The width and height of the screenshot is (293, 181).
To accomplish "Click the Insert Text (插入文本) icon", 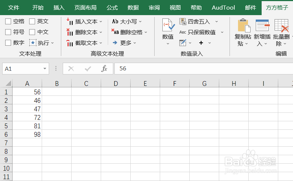I will click(x=70, y=21).
